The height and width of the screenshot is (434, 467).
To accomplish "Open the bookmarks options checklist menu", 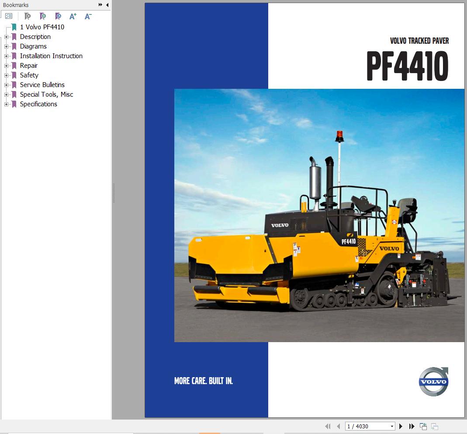I will [9, 16].
